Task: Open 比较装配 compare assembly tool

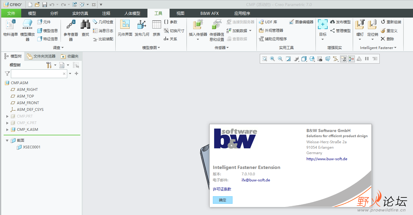Action: coord(103,39)
